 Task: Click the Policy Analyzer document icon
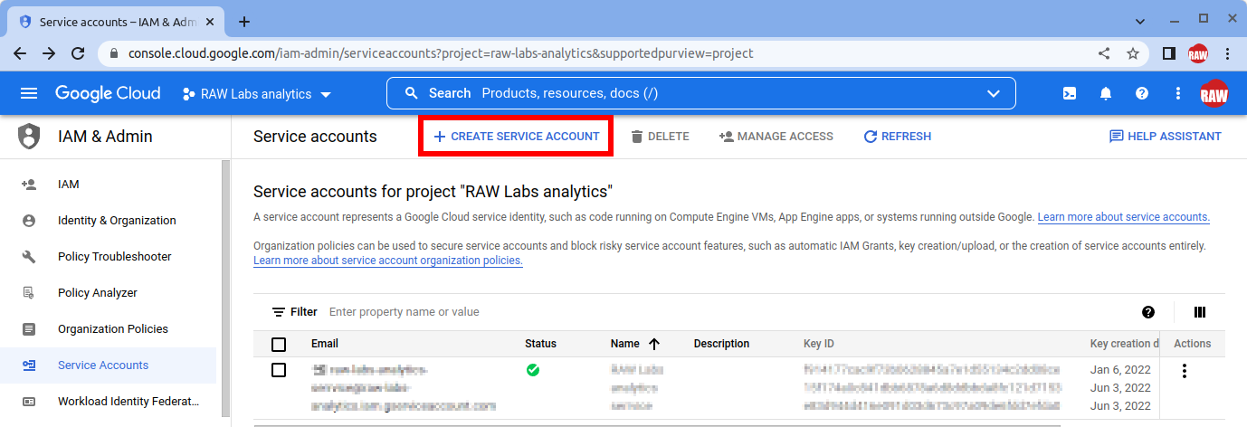click(29, 293)
